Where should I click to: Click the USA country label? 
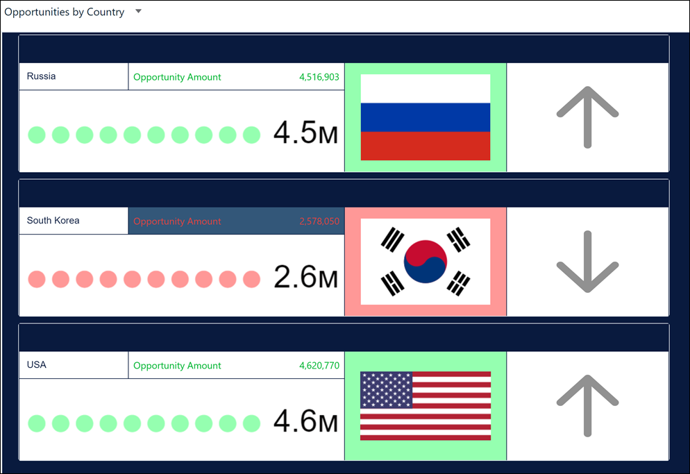click(x=37, y=365)
